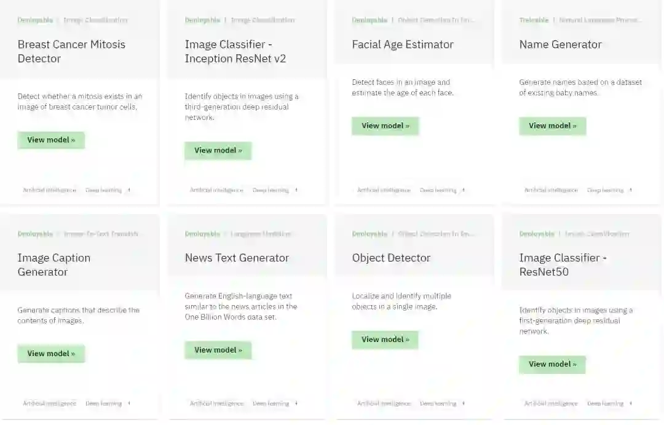The image size is (664, 425).
Task: View the Facial Age Estimator model
Action: click(385, 126)
